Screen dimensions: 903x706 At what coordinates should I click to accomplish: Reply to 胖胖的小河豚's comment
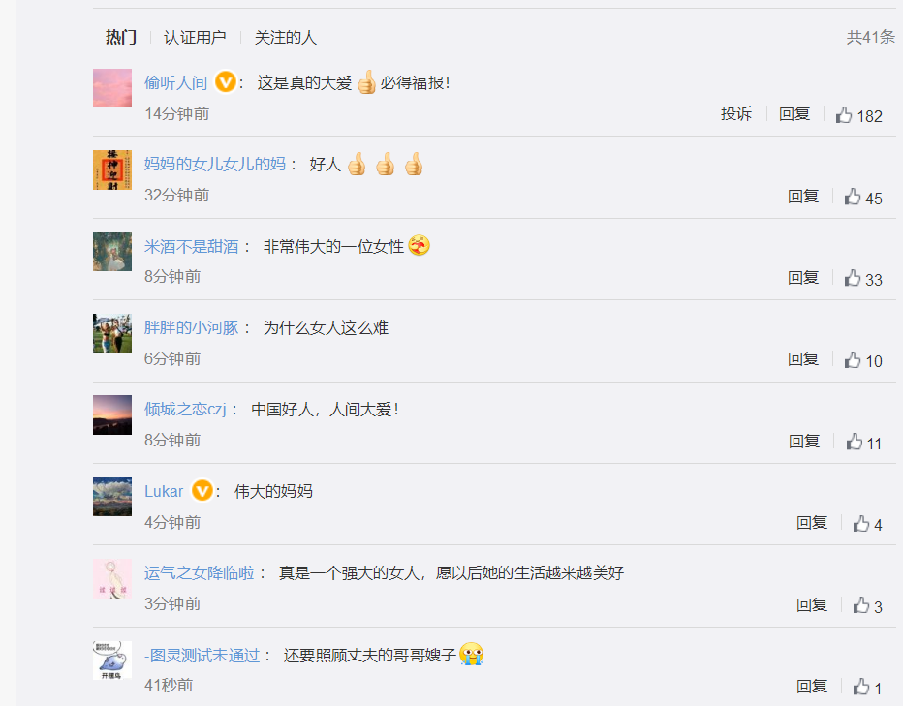click(803, 358)
